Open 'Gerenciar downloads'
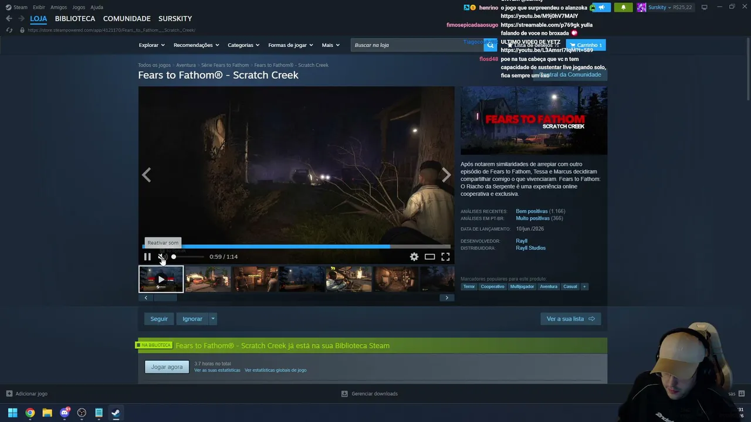The image size is (751, 422). tap(370, 394)
